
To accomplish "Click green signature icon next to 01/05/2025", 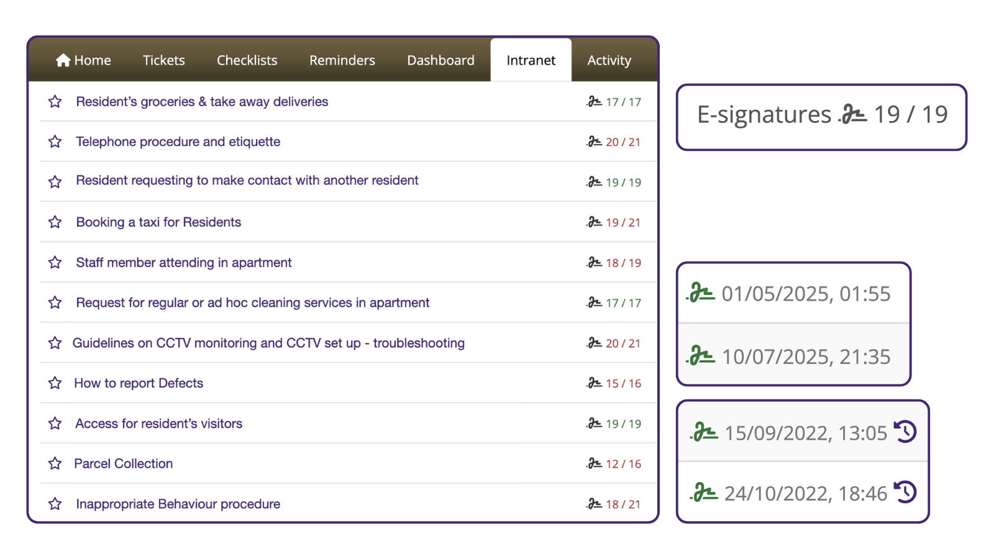I will pos(701,293).
